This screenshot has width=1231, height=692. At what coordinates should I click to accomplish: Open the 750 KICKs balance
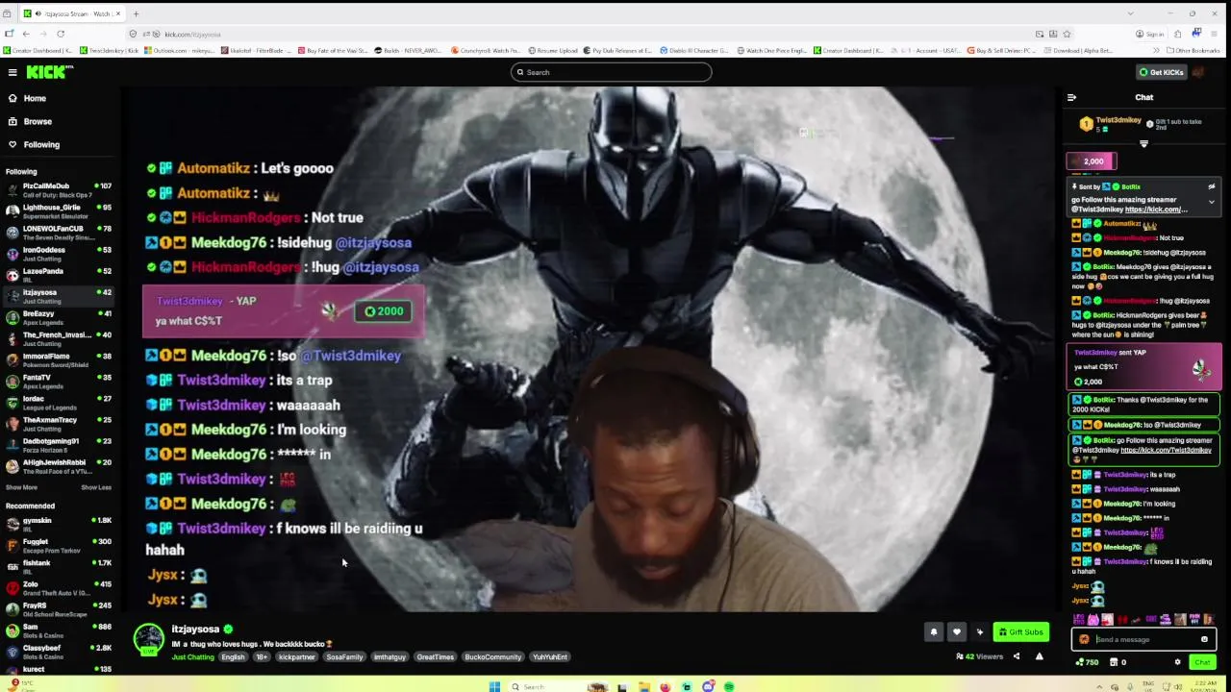[1088, 662]
